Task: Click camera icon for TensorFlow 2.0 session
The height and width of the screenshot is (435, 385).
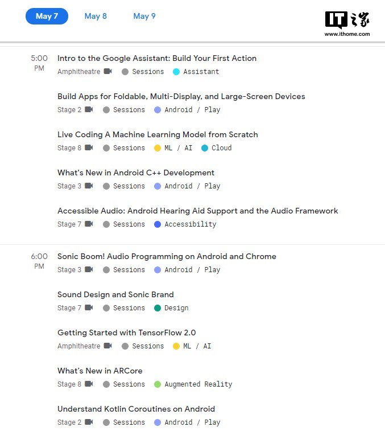Action: pos(107,346)
